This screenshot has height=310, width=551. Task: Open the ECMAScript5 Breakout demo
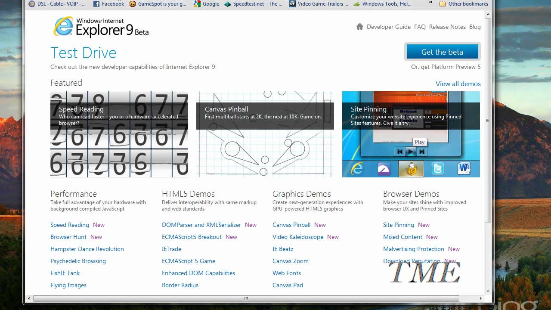[x=192, y=237]
